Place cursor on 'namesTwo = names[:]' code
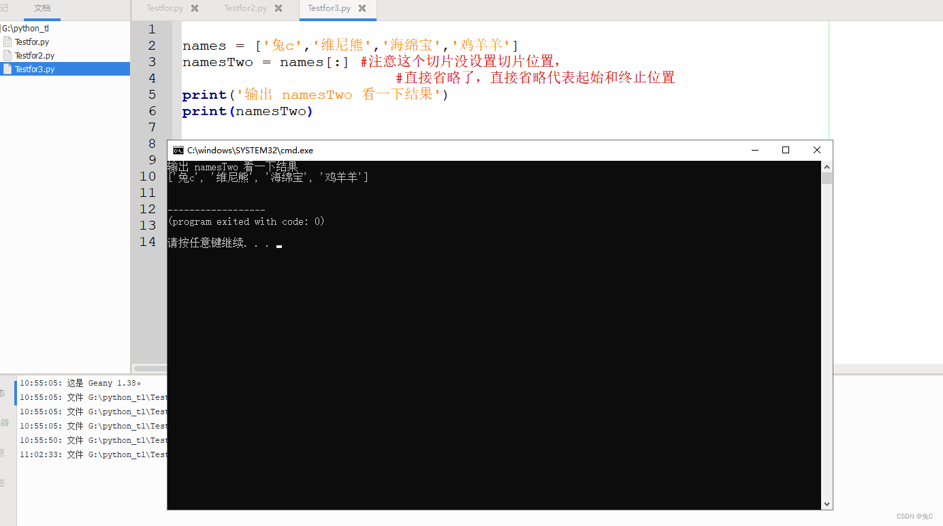 pyautogui.click(x=266, y=62)
